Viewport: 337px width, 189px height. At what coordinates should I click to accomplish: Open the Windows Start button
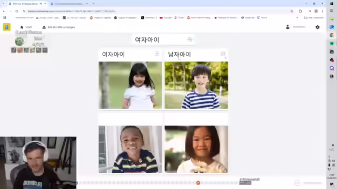coord(332,4)
